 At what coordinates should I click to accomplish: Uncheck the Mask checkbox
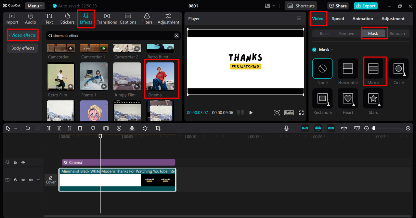coord(314,50)
